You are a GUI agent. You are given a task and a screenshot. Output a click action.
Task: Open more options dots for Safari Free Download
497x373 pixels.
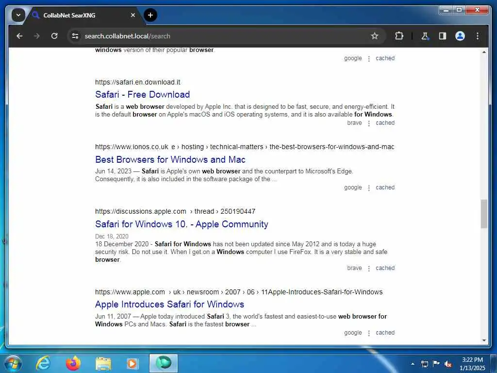[369, 123]
